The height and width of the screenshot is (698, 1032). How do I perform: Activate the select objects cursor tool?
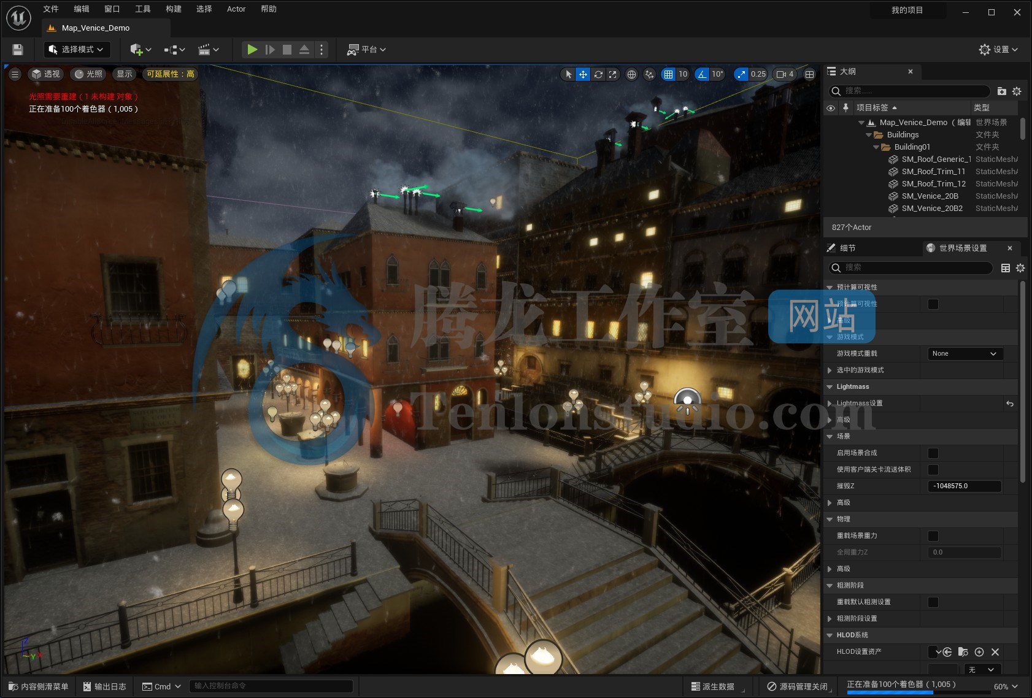[568, 74]
